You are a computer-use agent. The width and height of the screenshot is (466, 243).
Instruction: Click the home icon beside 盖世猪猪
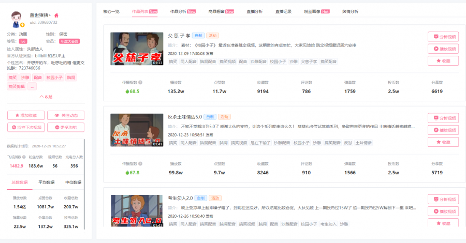click(56, 16)
